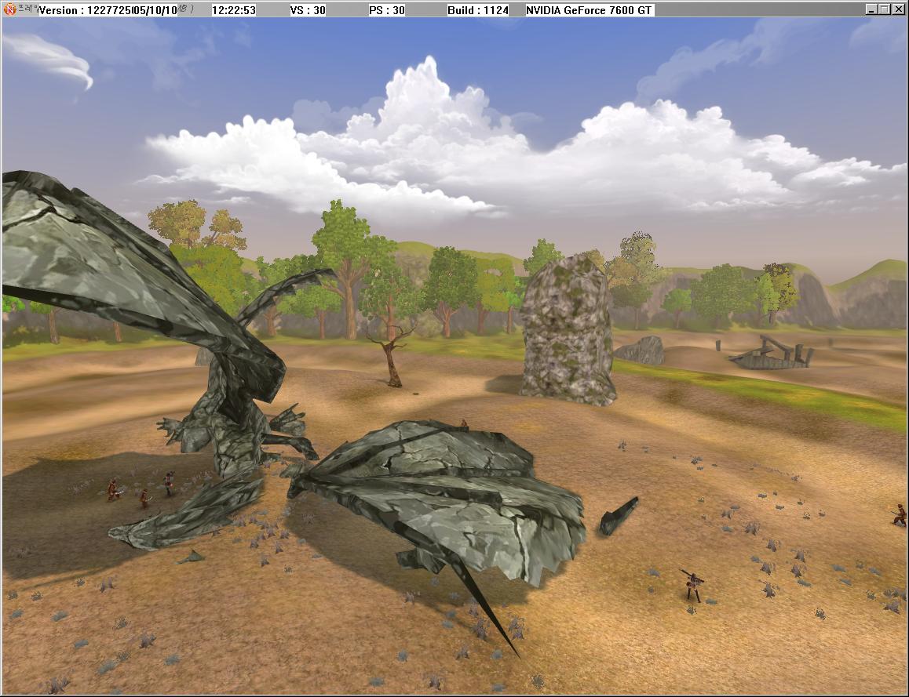Click the collapsed wooden ruins in the distance
This screenshot has width=909, height=697.
click(772, 354)
